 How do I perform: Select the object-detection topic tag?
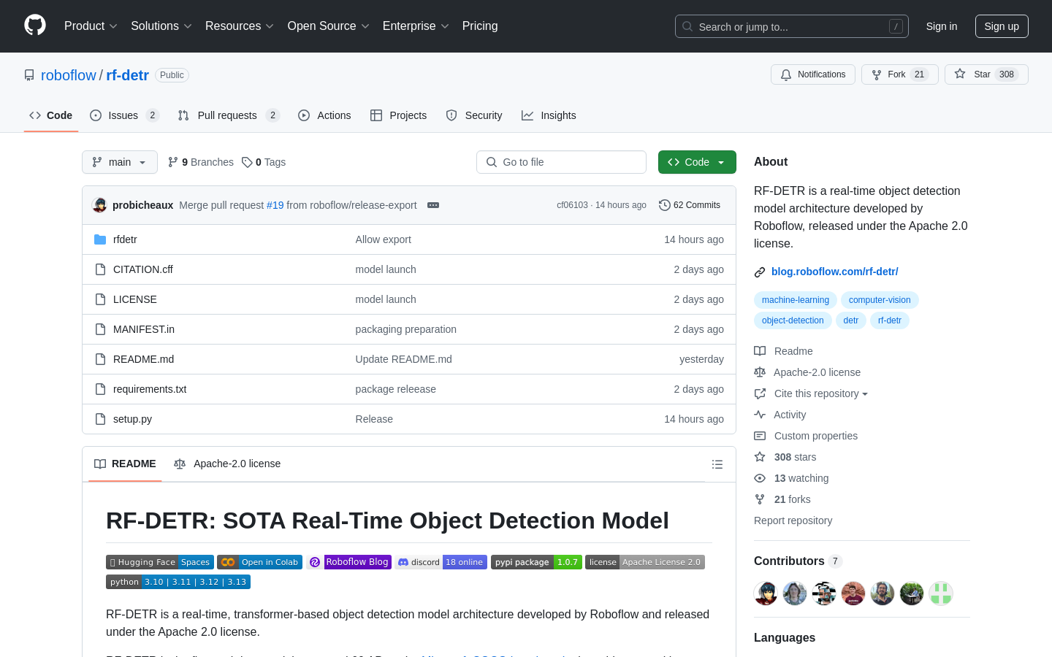click(x=793, y=320)
